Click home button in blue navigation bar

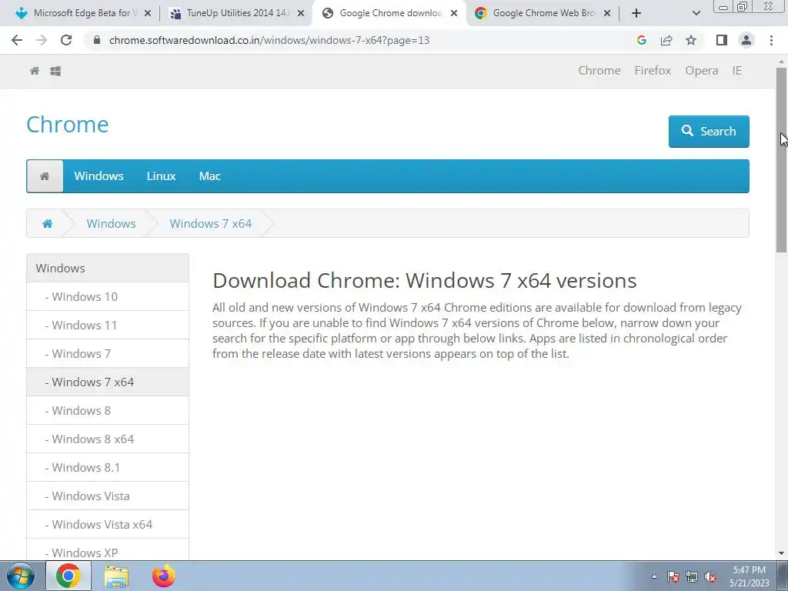pos(45,176)
